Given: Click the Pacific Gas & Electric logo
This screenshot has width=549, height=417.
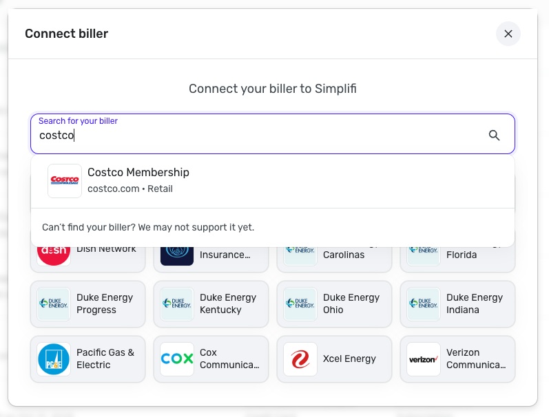Looking at the screenshot, I should [54, 359].
